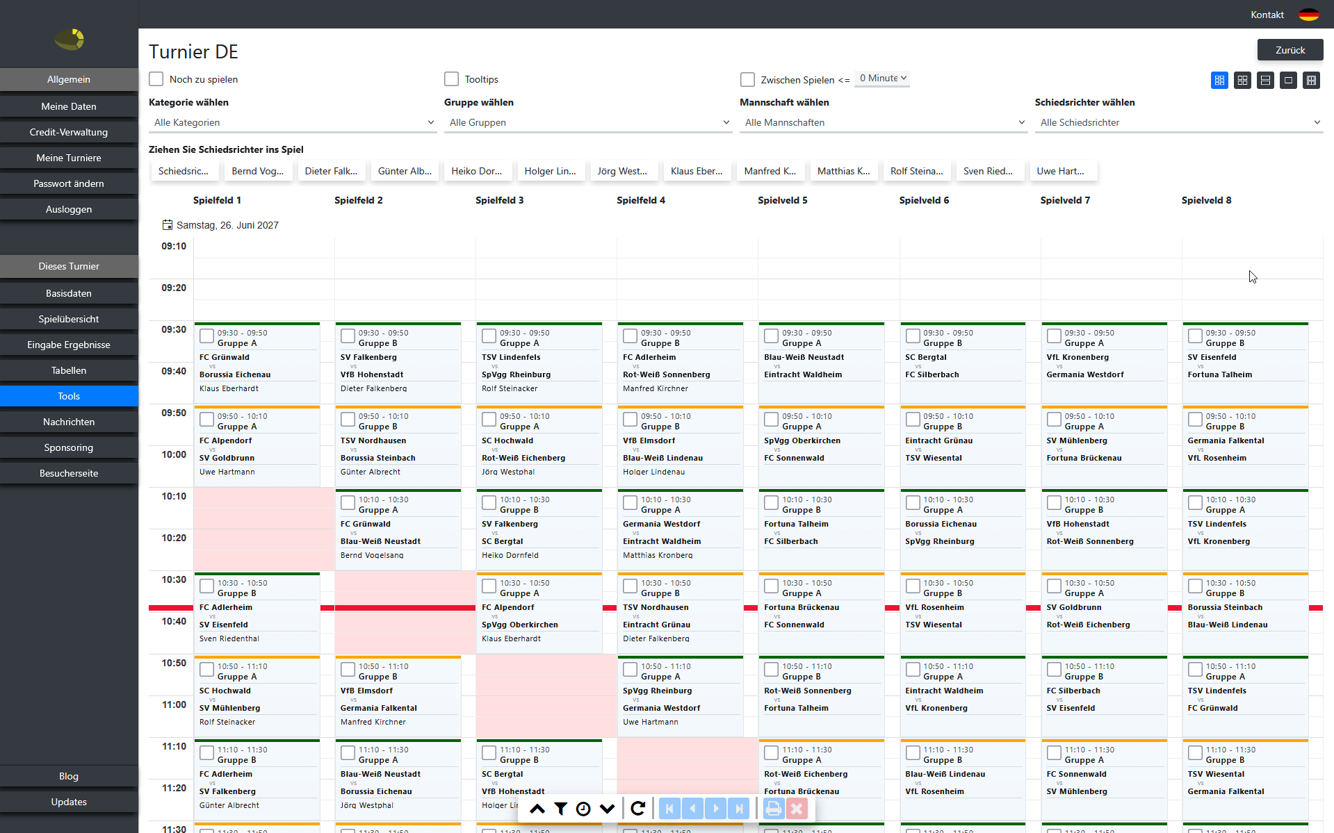Click the calendar icon beside Samstag date
The height and width of the screenshot is (833, 1334).
point(167,225)
